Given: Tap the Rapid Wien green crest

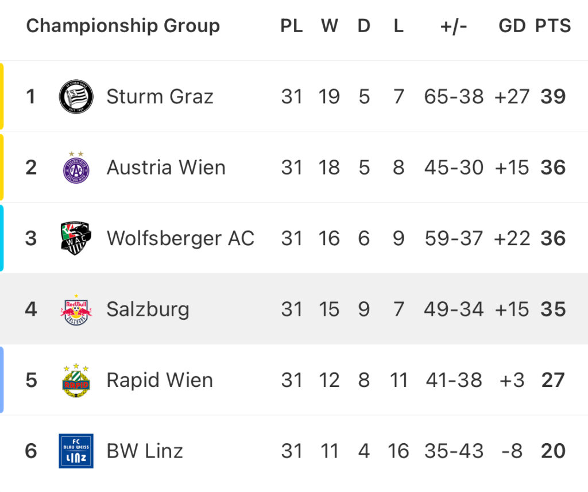Looking at the screenshot, I should coord(76,380).
